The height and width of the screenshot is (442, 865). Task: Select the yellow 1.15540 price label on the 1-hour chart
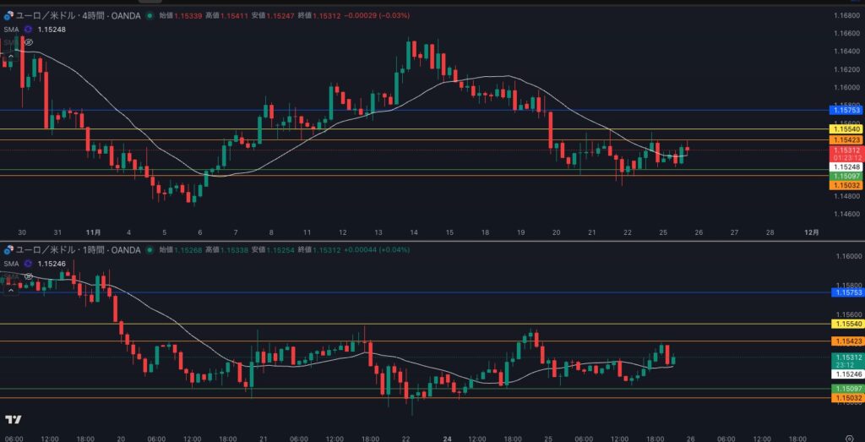846,324
